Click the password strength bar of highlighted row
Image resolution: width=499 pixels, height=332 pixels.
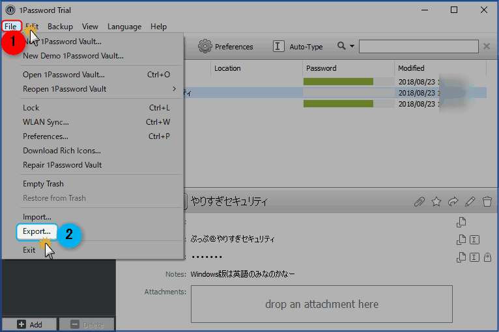(x=349, y=93)
